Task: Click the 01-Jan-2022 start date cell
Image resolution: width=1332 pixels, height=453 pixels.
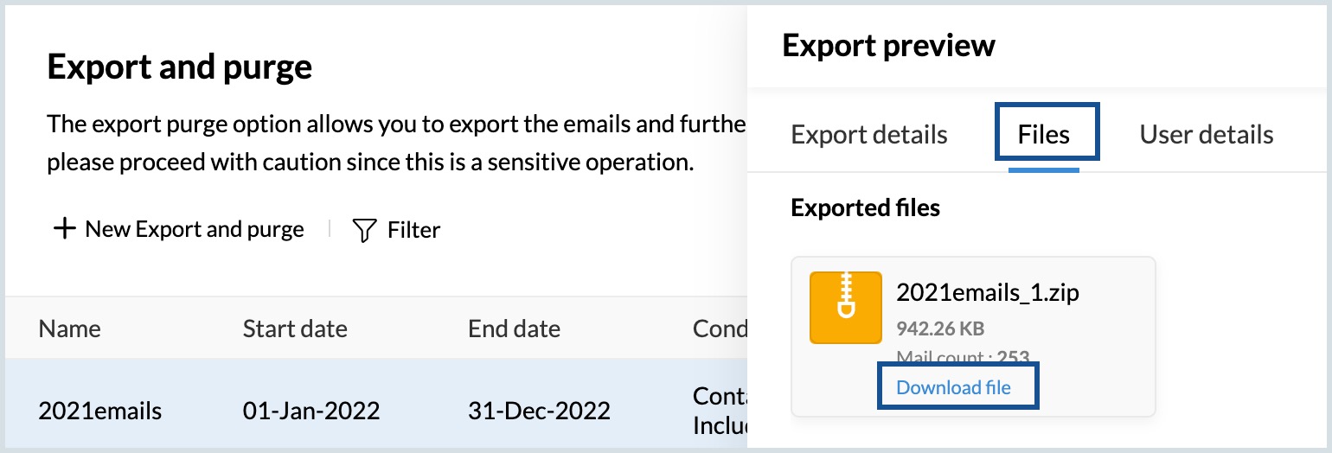Action: [x=311, y=411]
